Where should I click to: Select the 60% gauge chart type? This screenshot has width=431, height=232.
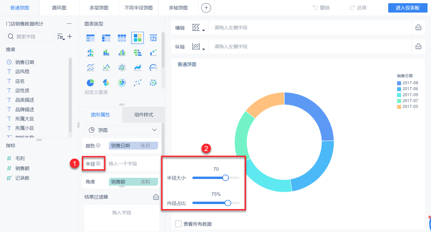[153, 68]
